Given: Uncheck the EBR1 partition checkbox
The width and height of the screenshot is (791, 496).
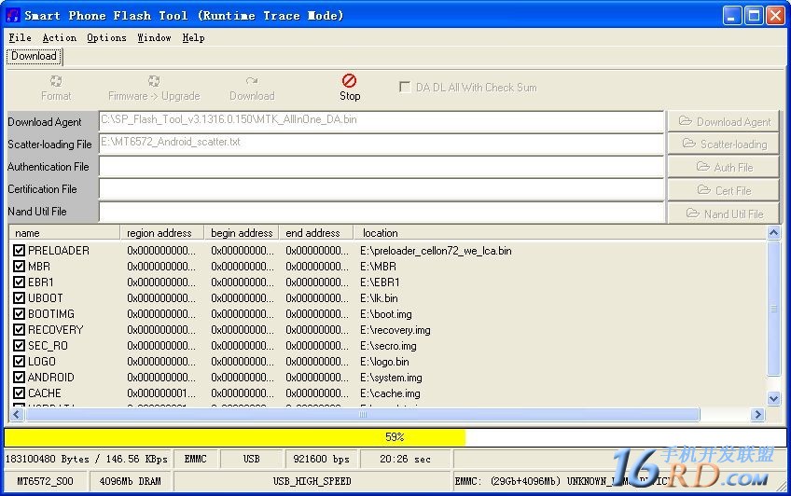Looking at the screenshot, I should [20, 282].
